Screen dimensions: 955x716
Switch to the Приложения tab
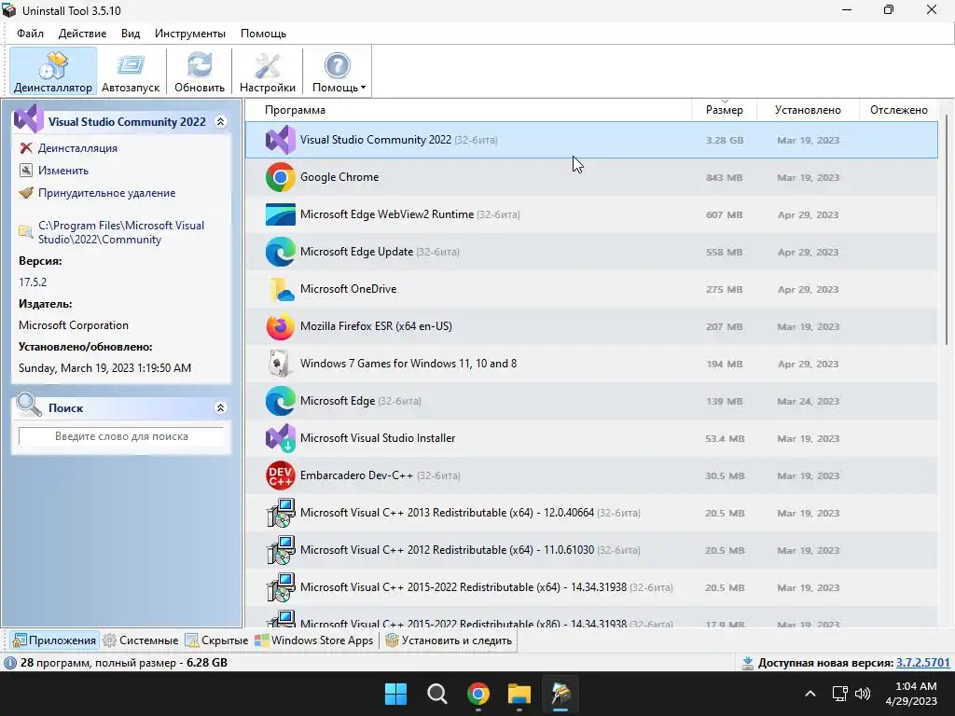point(54,640)
